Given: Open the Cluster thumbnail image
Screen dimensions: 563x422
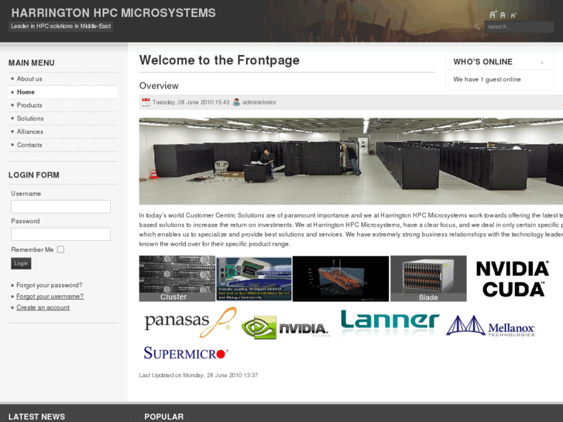Looking at the screenshot, I should tap(177, 279).
